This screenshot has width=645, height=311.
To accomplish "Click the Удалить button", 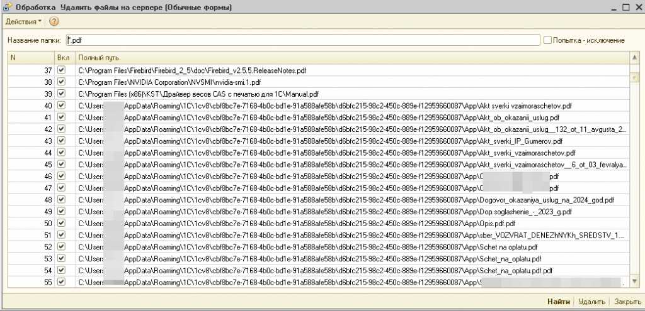I will click(591, 302).
